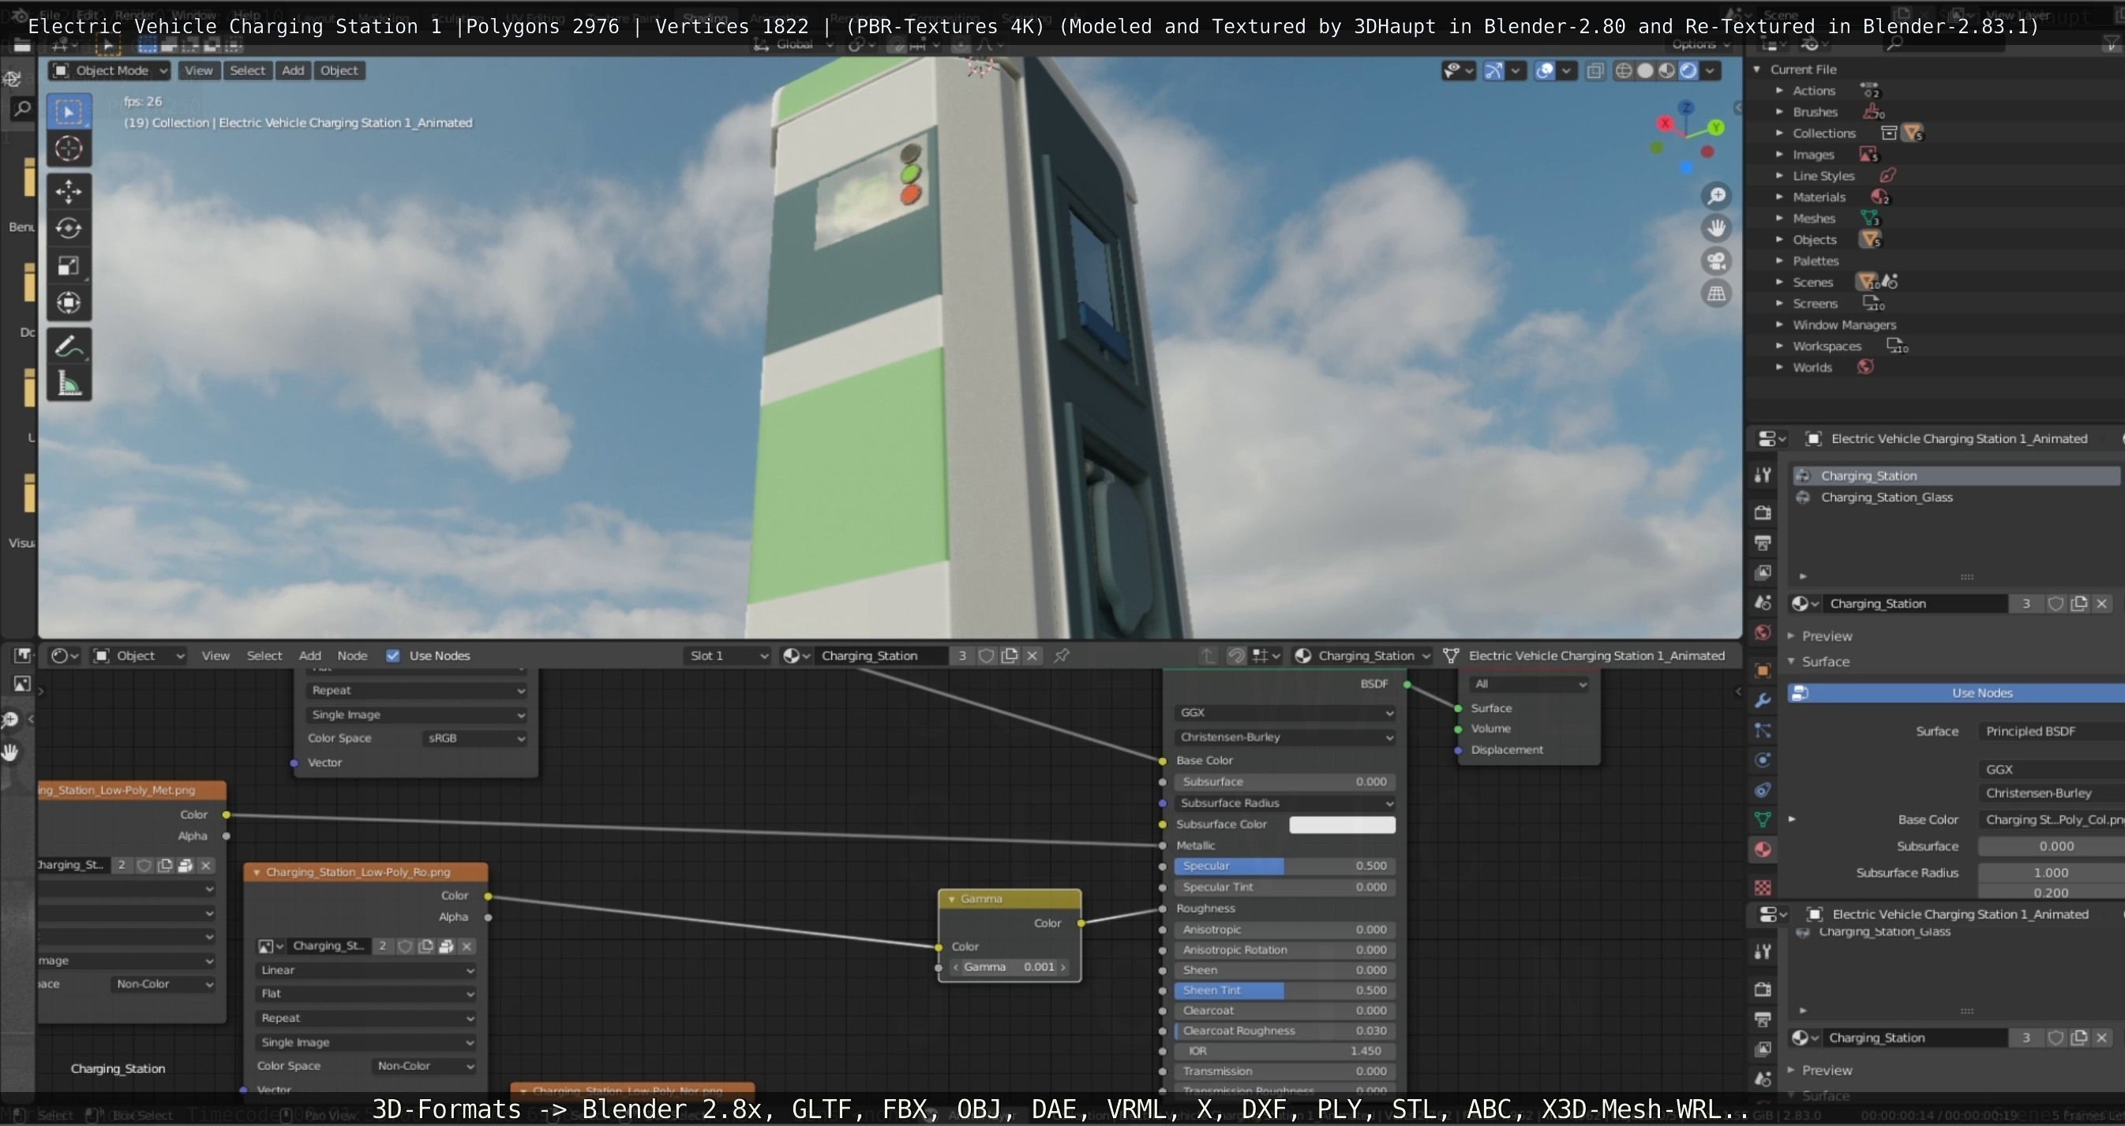This screenshot has width=2125, height=1126.
Task: Expand the Materials entry in outliner
Action: pyautogui.click(x=1779, y=197)
